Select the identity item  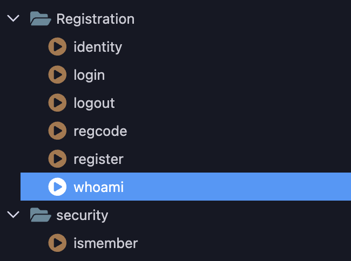pos(98,47)
